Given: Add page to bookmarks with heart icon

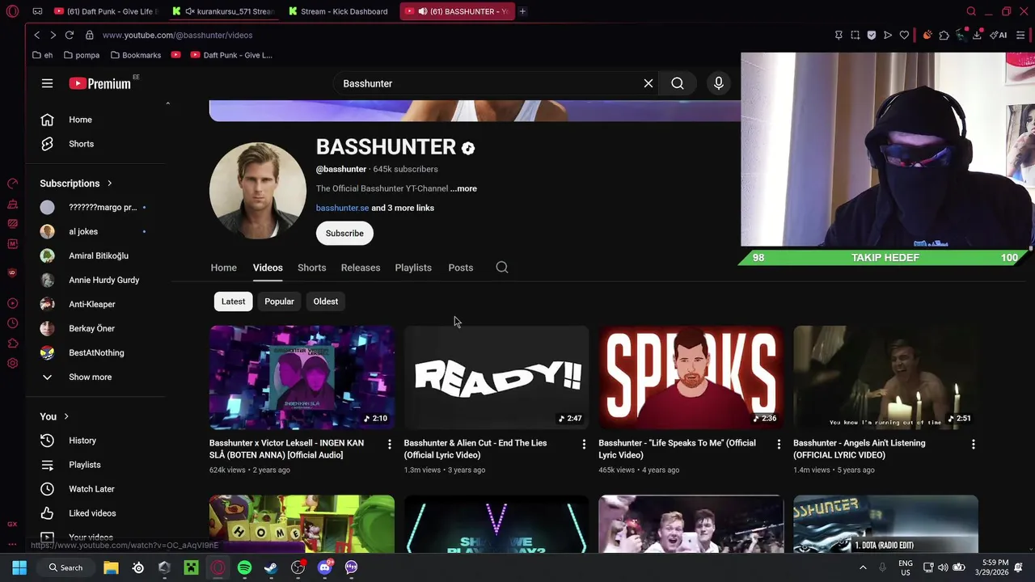Looking at the screenshot, I should tap(904, 35).
